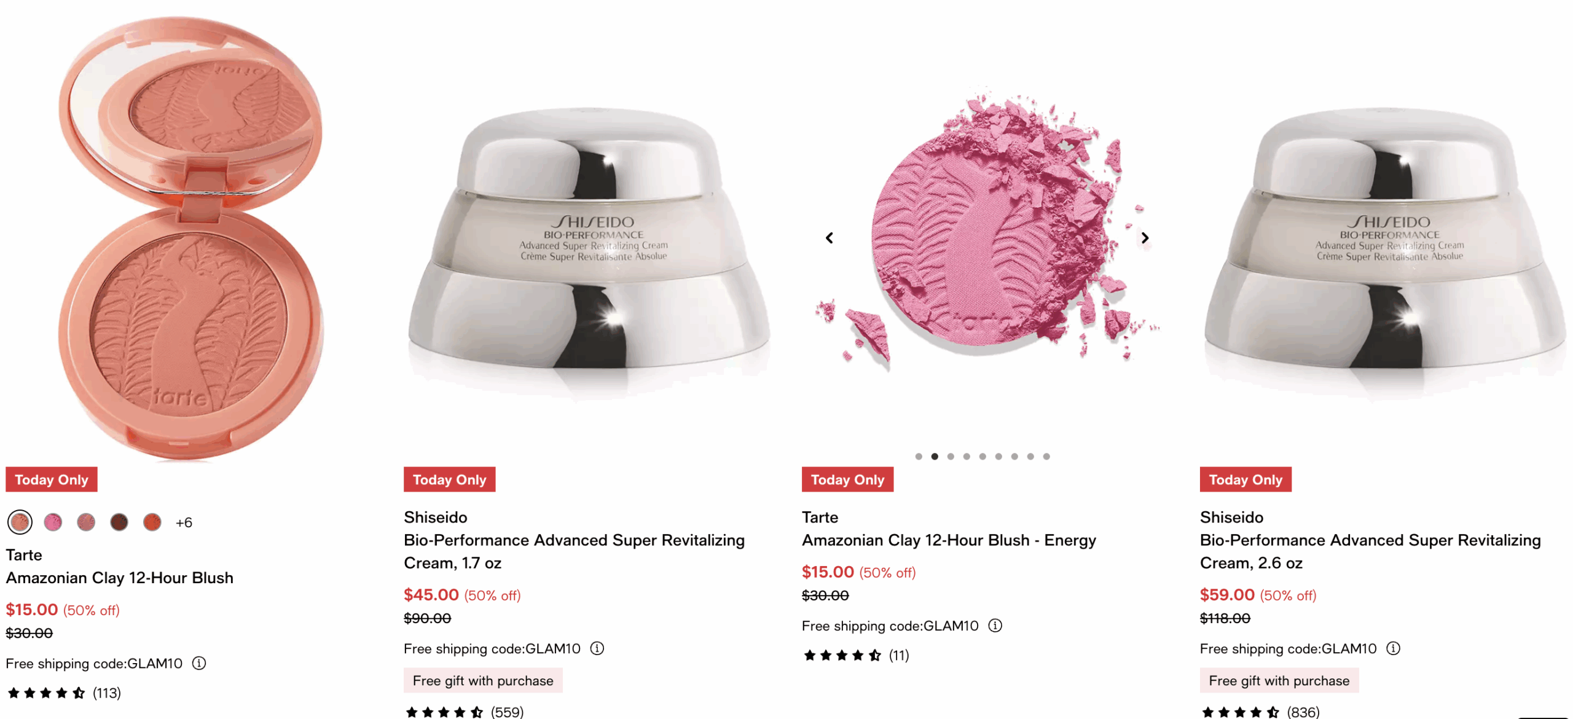Image resolution: width=1573 pixels, height=719 pixels.
Task: Click the previous image arrow on Tarte Energy blush
Action: pos(830,238)
